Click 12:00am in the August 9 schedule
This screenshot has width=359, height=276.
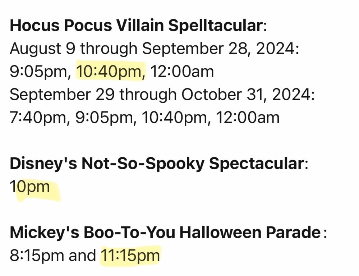pyautogui.click(x=182, y=72)
